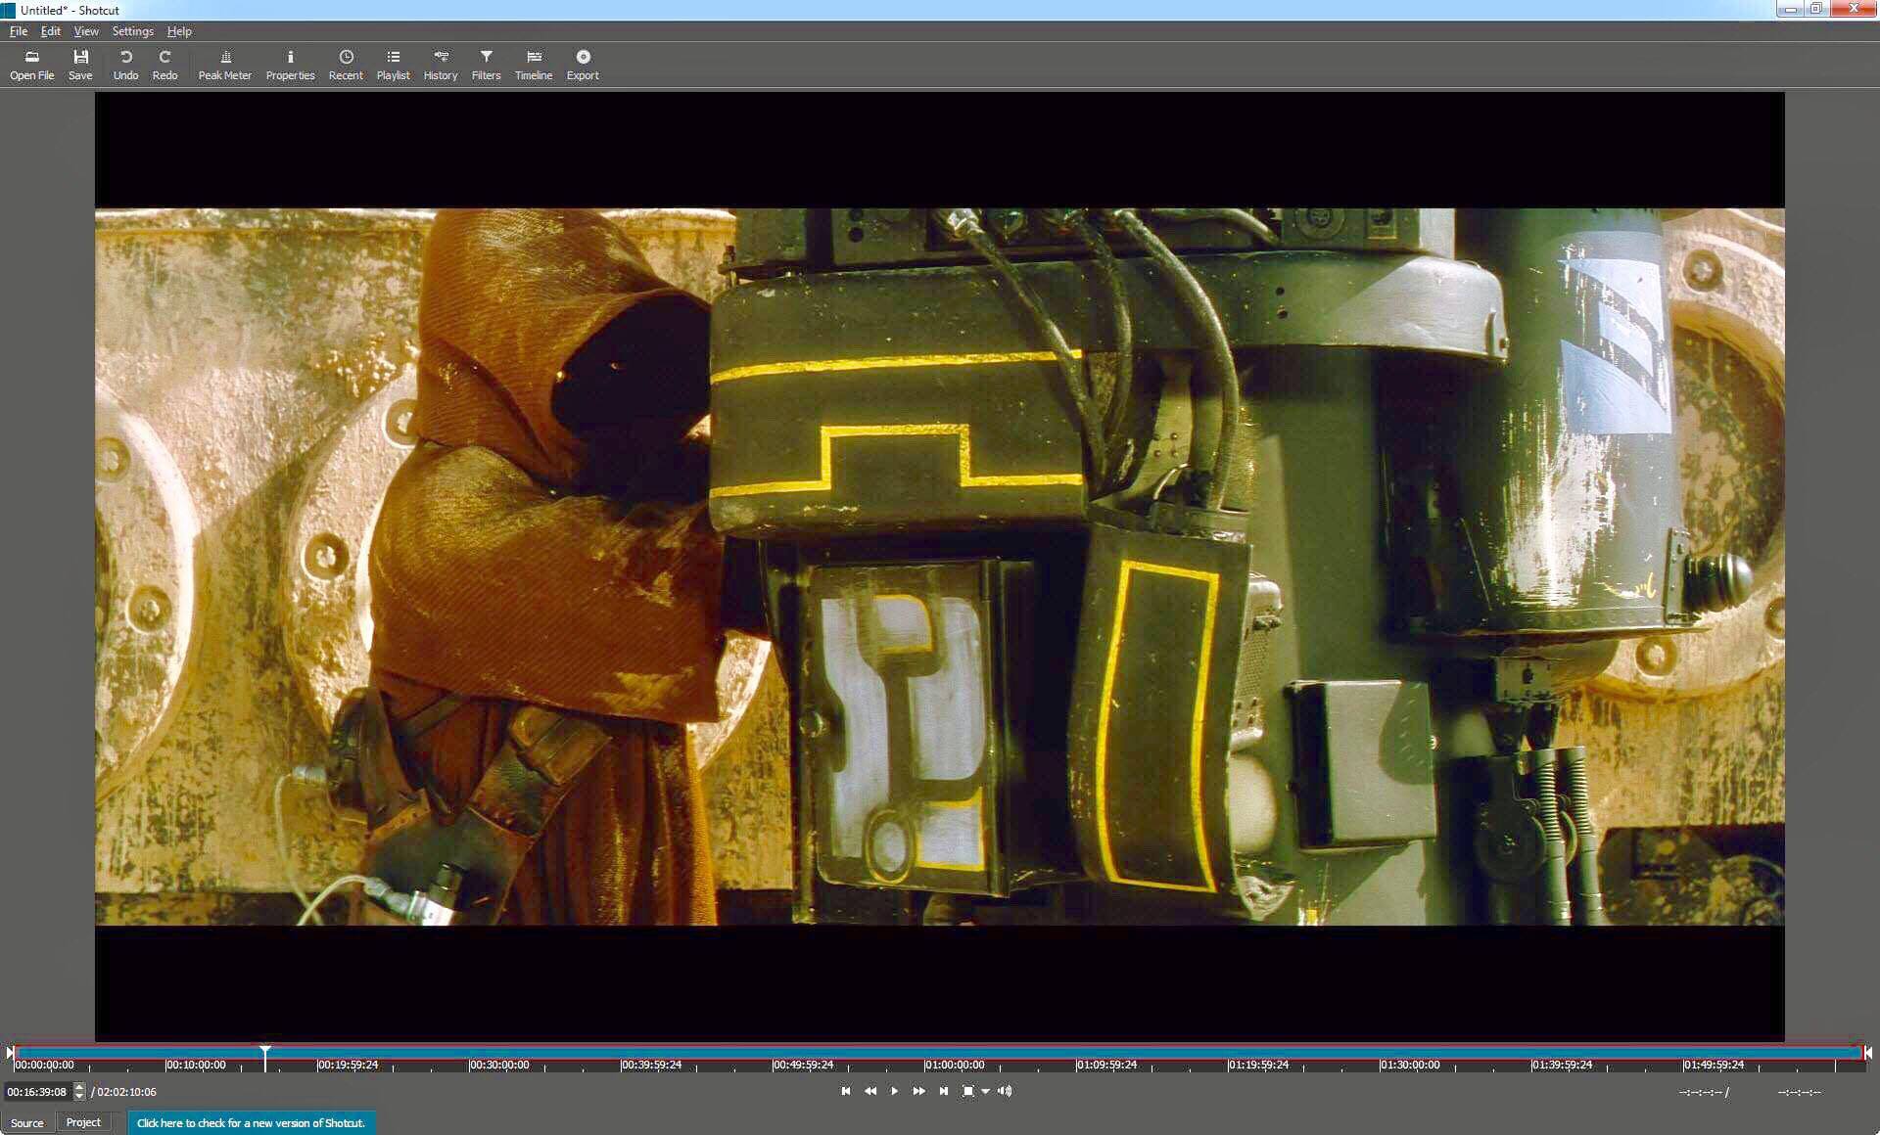The image size is (1880, 1135).
Task: Click the 01:49:59:24 ruler label
Action: 1714,1065
